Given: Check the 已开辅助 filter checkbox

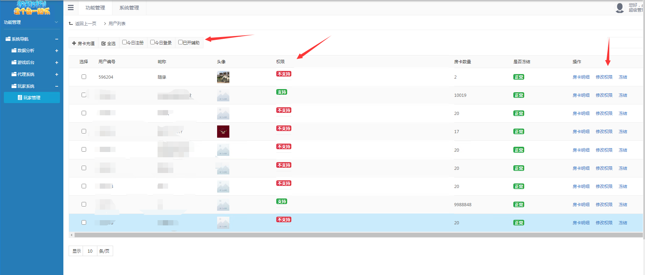Looking at the screenshot, I should coord(180,42).
